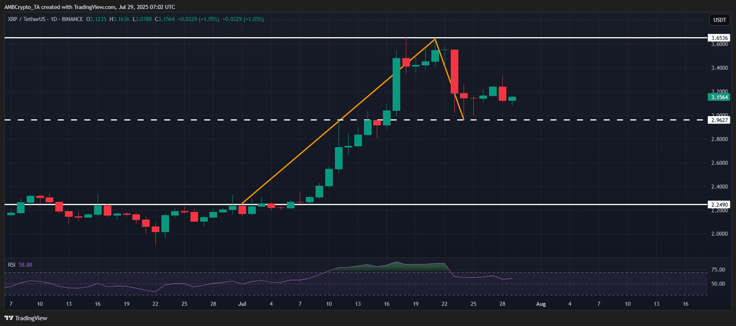Click the large red candle after Jul 22
The image size is (736, 326).
coord(454,71)
